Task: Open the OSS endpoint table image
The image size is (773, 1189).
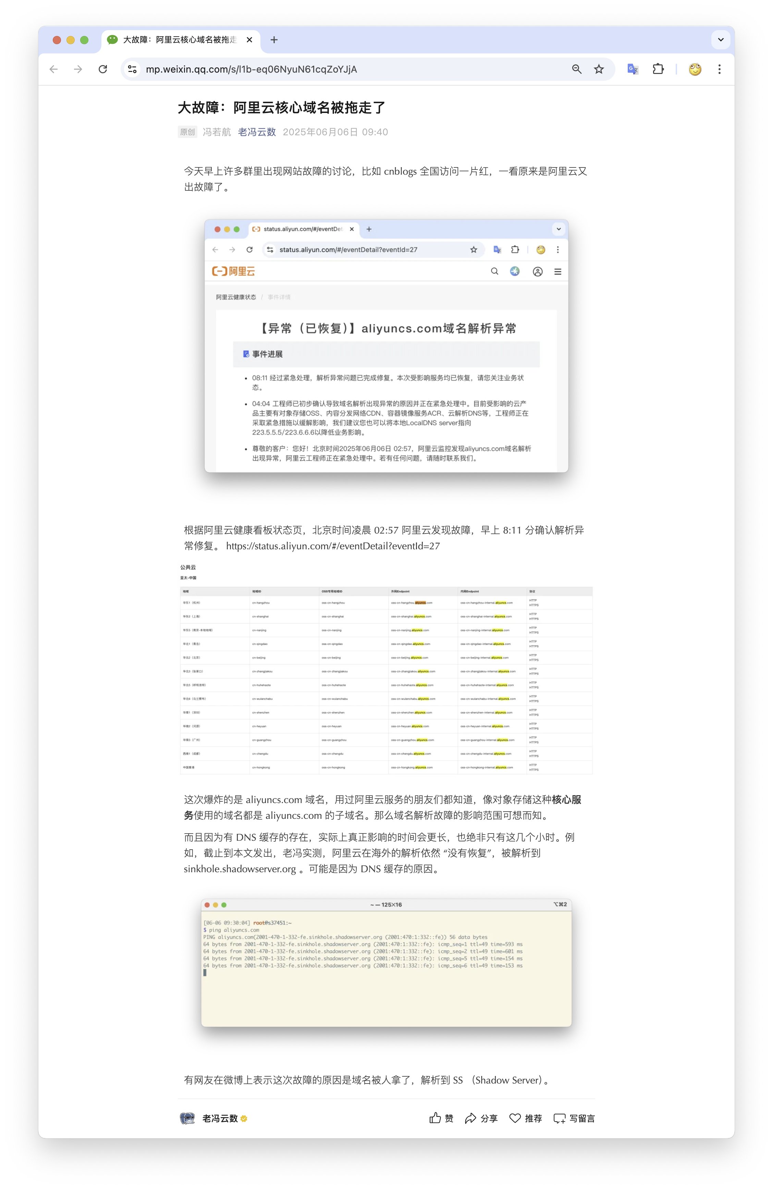Action: (386, 668)
